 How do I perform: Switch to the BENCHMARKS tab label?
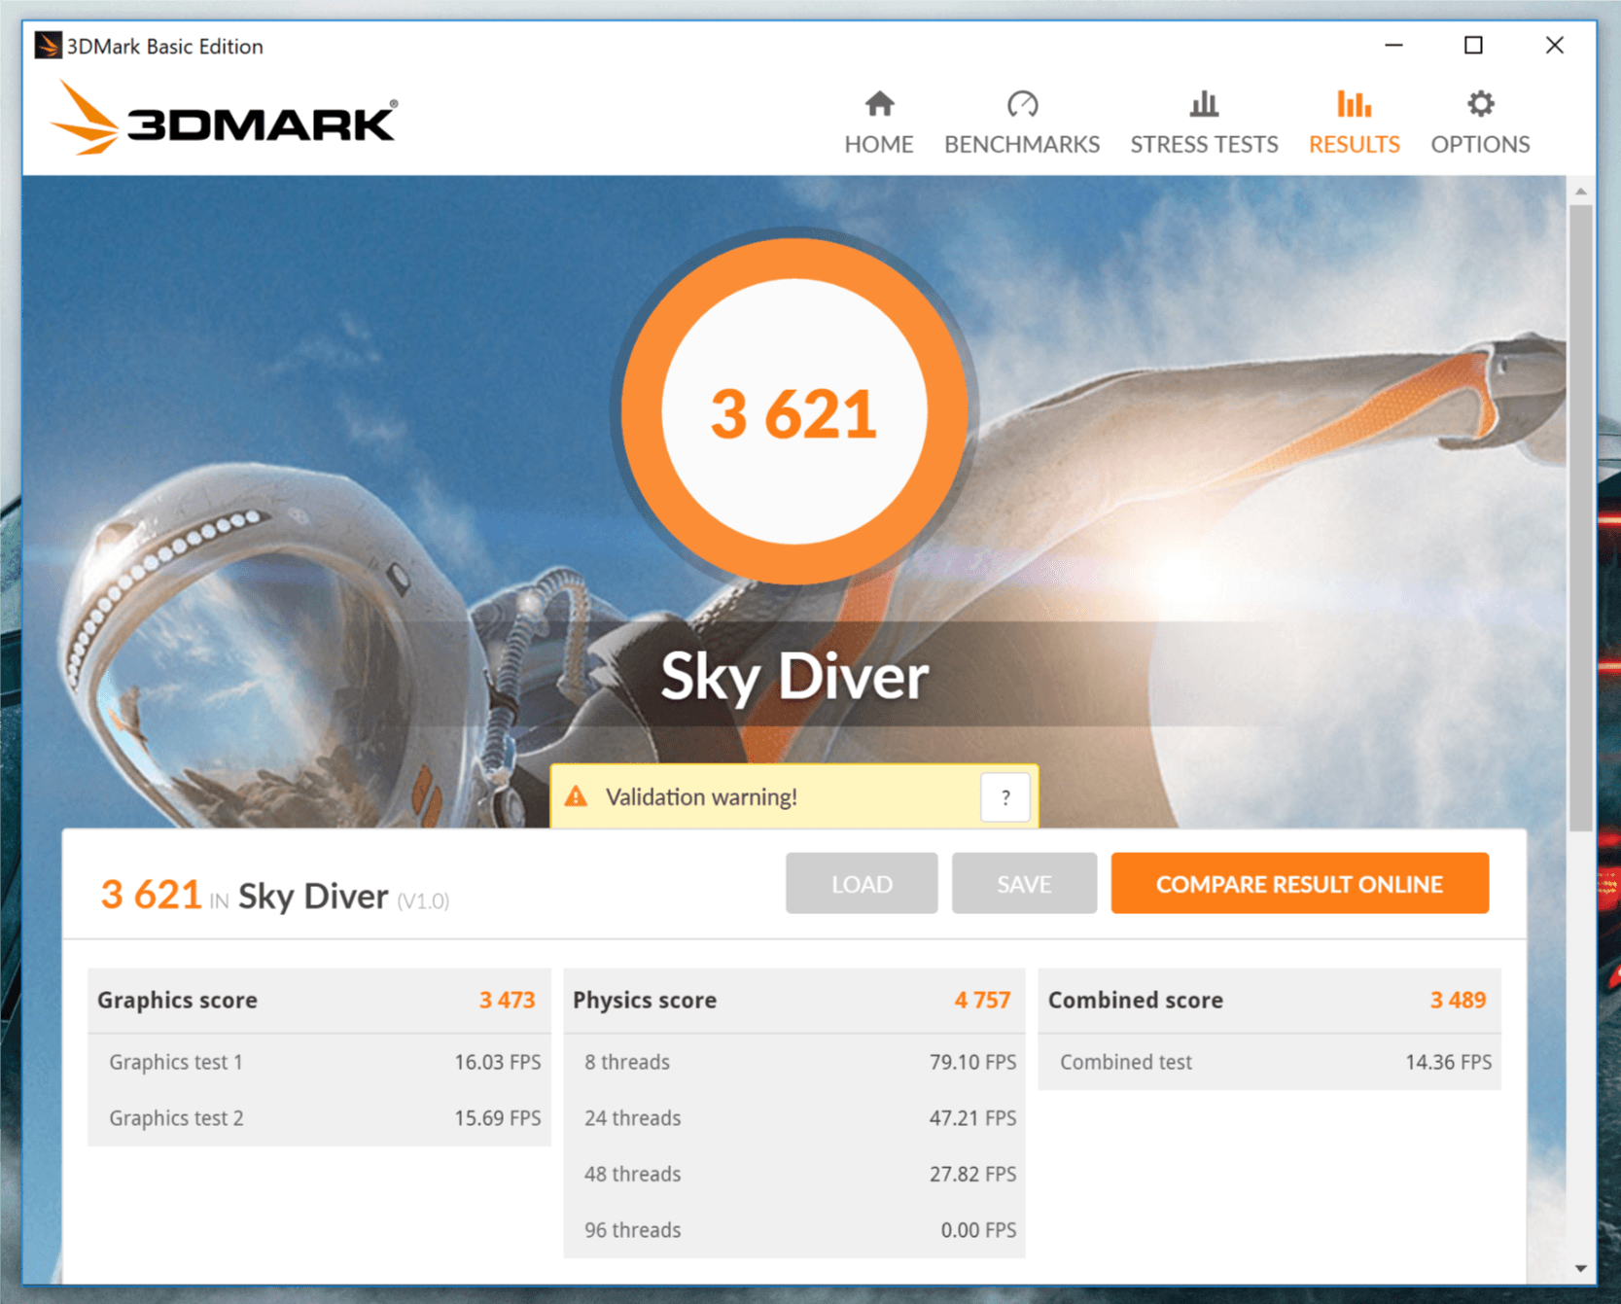[1022, 144]
